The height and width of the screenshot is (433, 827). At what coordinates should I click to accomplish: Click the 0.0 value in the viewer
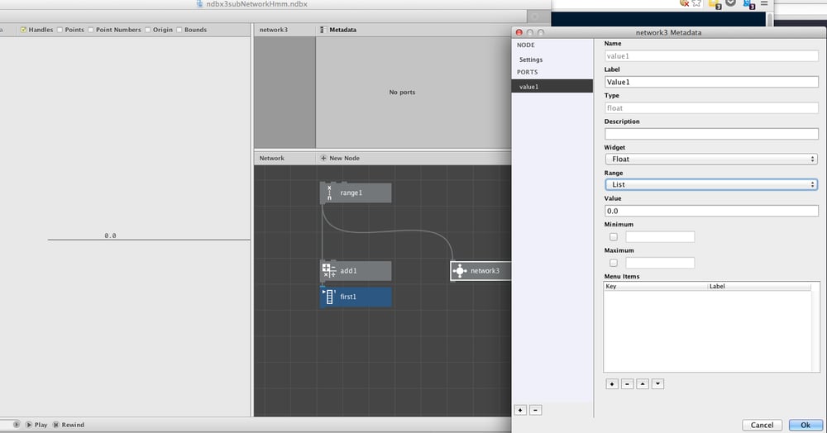click(x=110, y=236)
